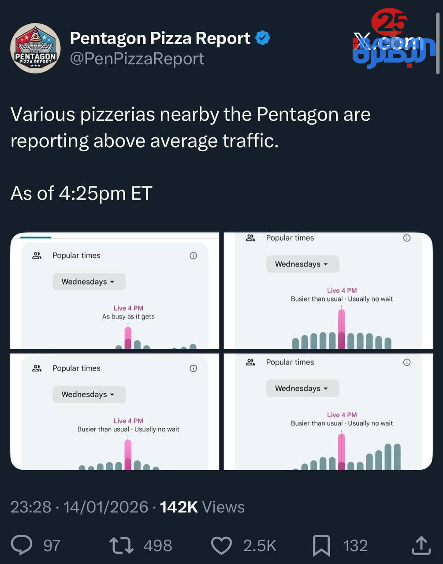Viewport: 443px width, 564px height.
Task: Open Wednesdays dropdown above "As busy as it gets"
Action: tap(89, 282)
